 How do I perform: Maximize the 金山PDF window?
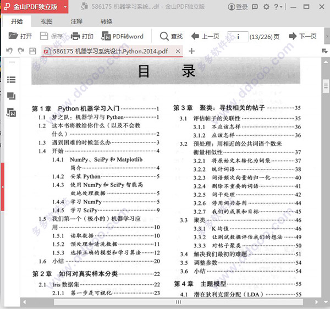coord(306,7)
